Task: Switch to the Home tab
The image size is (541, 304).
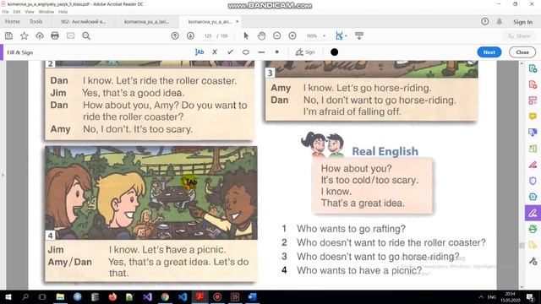Action: pos(13,22)
